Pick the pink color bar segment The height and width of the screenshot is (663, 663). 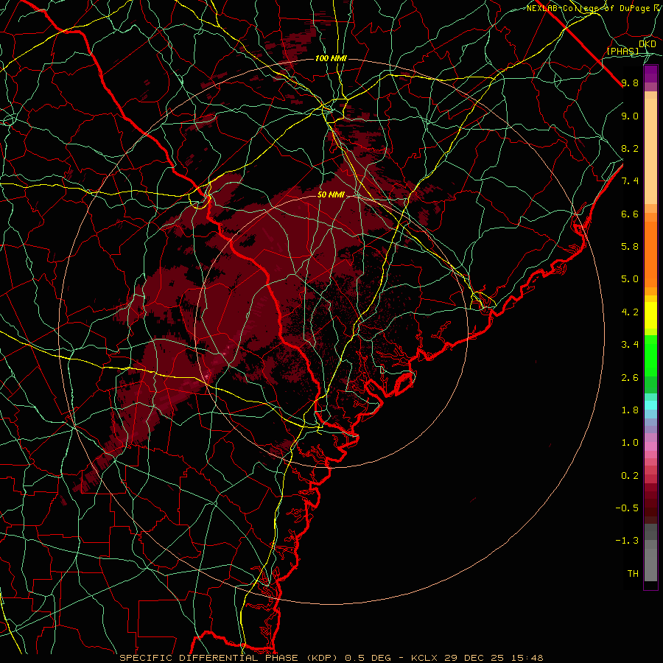(x=650, y=446)
